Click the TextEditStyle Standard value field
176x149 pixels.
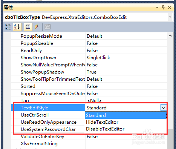point(123,108)
